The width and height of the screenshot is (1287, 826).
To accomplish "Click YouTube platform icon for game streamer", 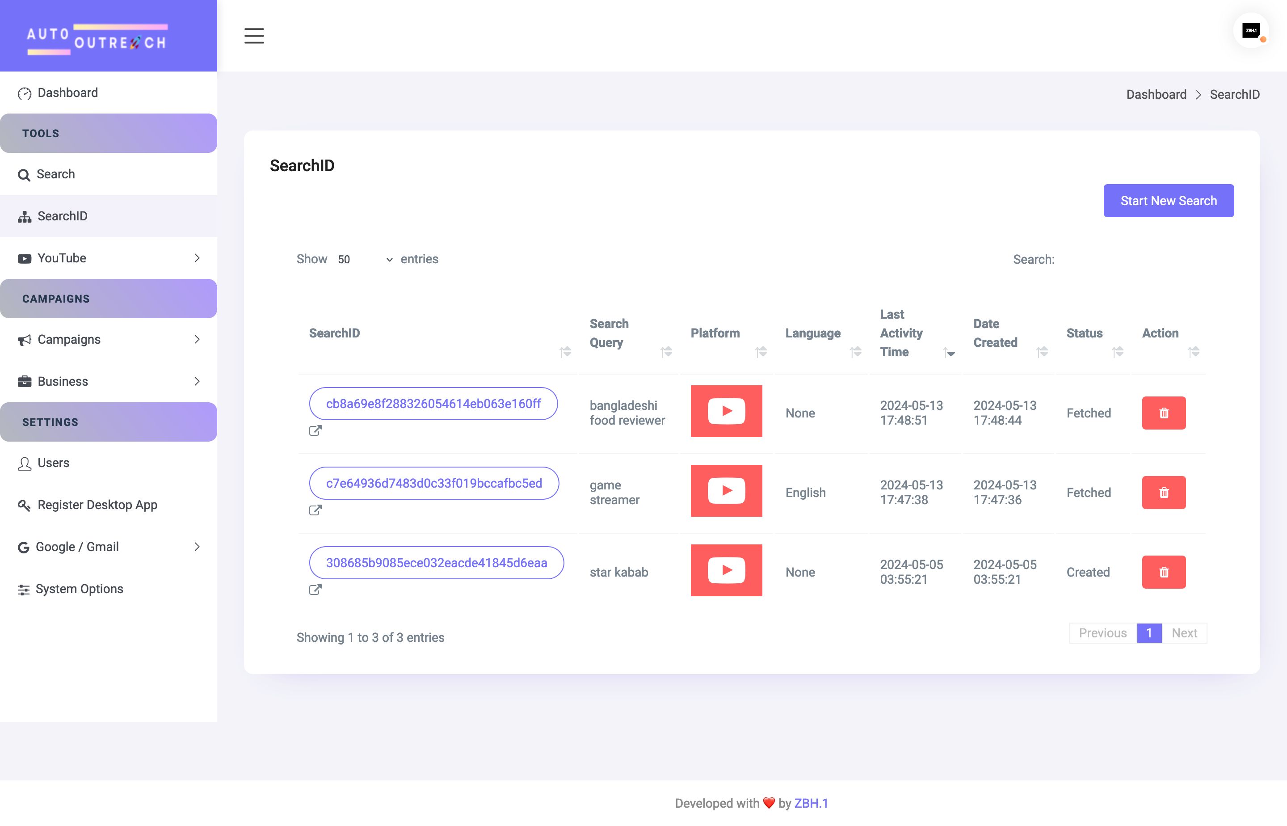I will [726, 491].
